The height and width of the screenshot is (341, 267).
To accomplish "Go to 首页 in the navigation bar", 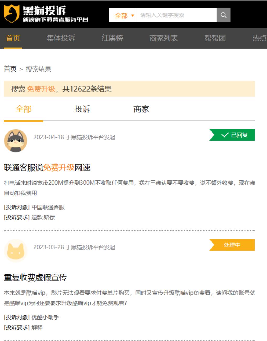I will pyautogui.click(x=13, y=38).
